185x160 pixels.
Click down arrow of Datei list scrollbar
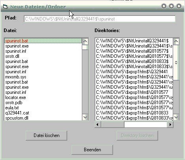click(x=85, y=117)
